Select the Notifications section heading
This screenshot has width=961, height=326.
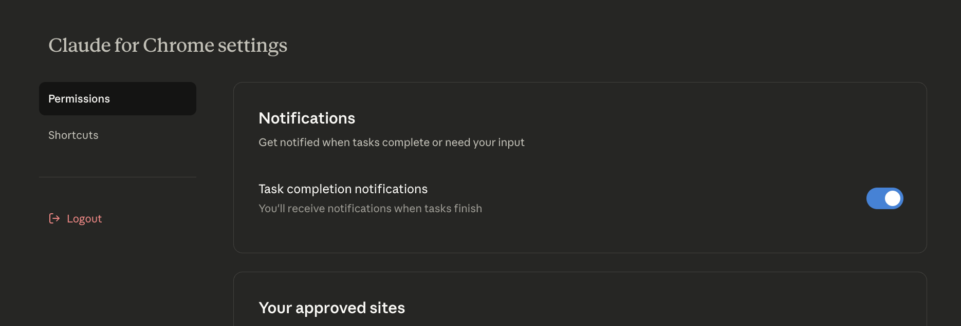coord(307,118)
